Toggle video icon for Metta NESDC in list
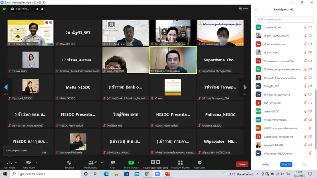Viewport: 317px width, 178px height. (310, 112)
